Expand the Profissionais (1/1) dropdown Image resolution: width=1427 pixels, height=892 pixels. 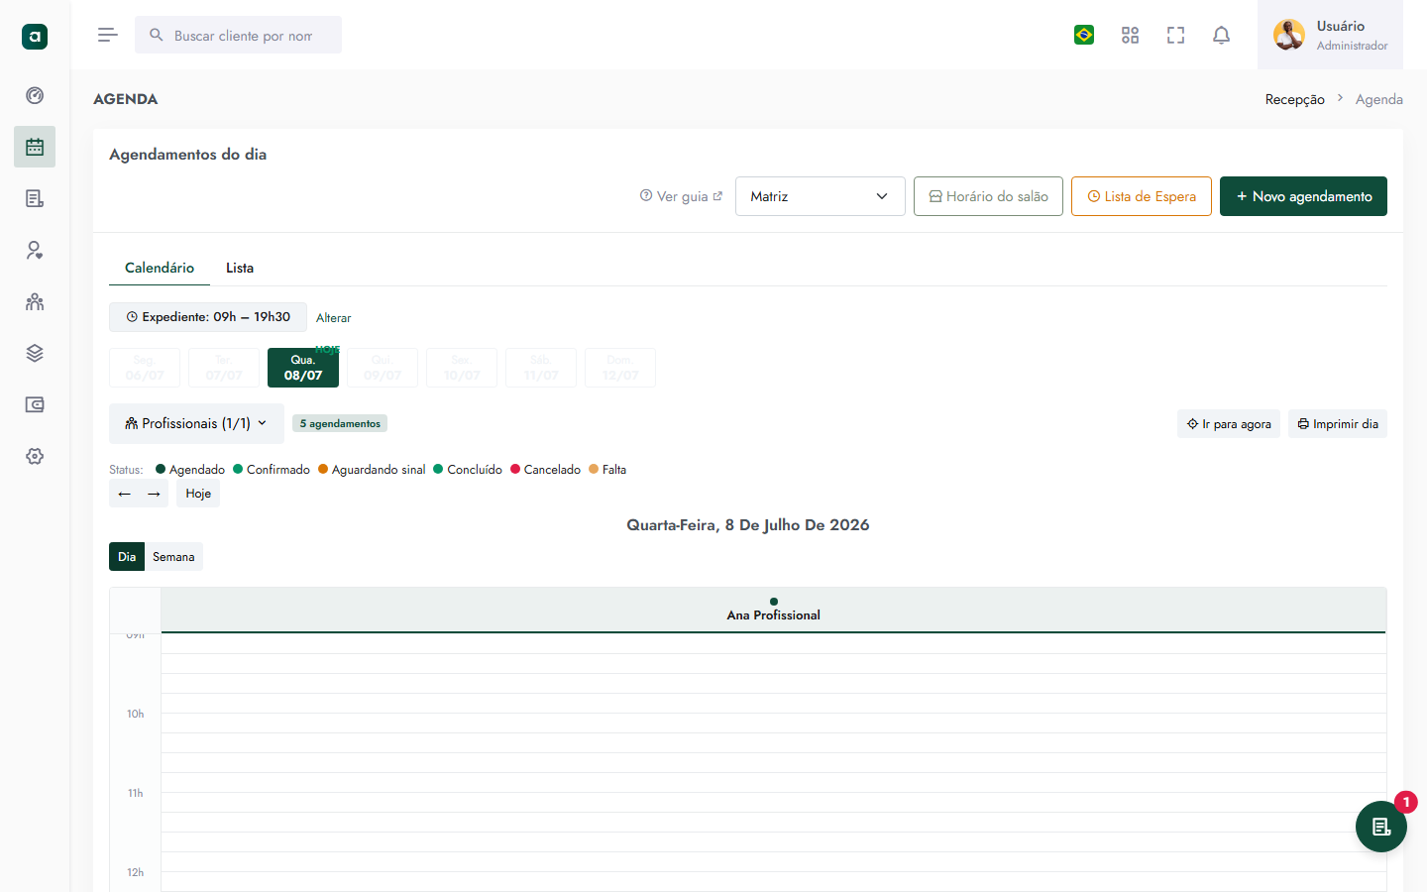196,423
